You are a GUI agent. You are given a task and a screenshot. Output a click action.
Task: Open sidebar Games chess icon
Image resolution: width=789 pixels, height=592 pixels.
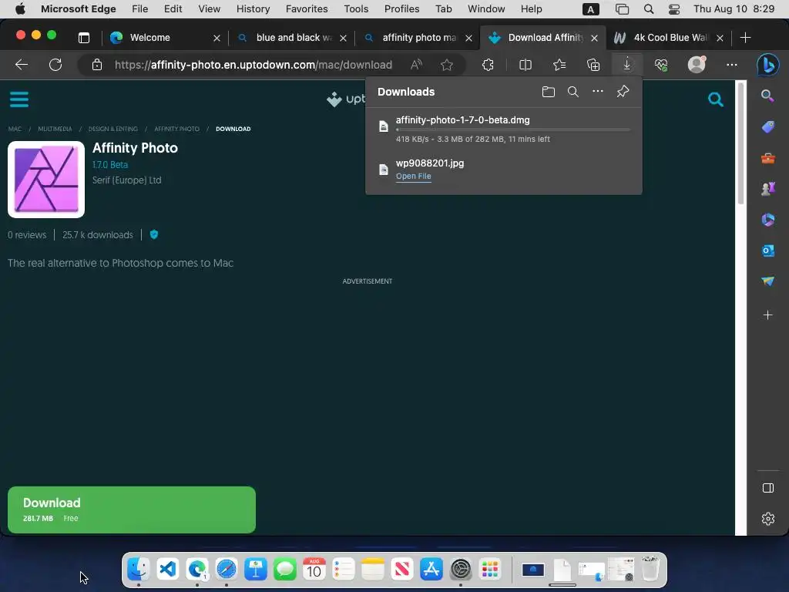point(768,189)
